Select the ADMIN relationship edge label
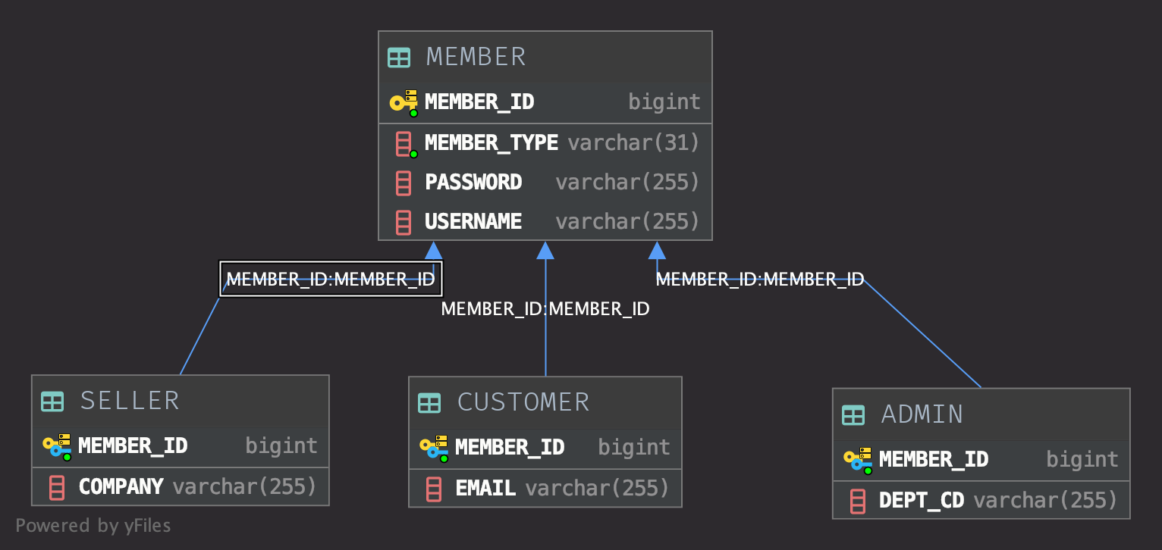Screen dimensions: 1162x550 759,280
